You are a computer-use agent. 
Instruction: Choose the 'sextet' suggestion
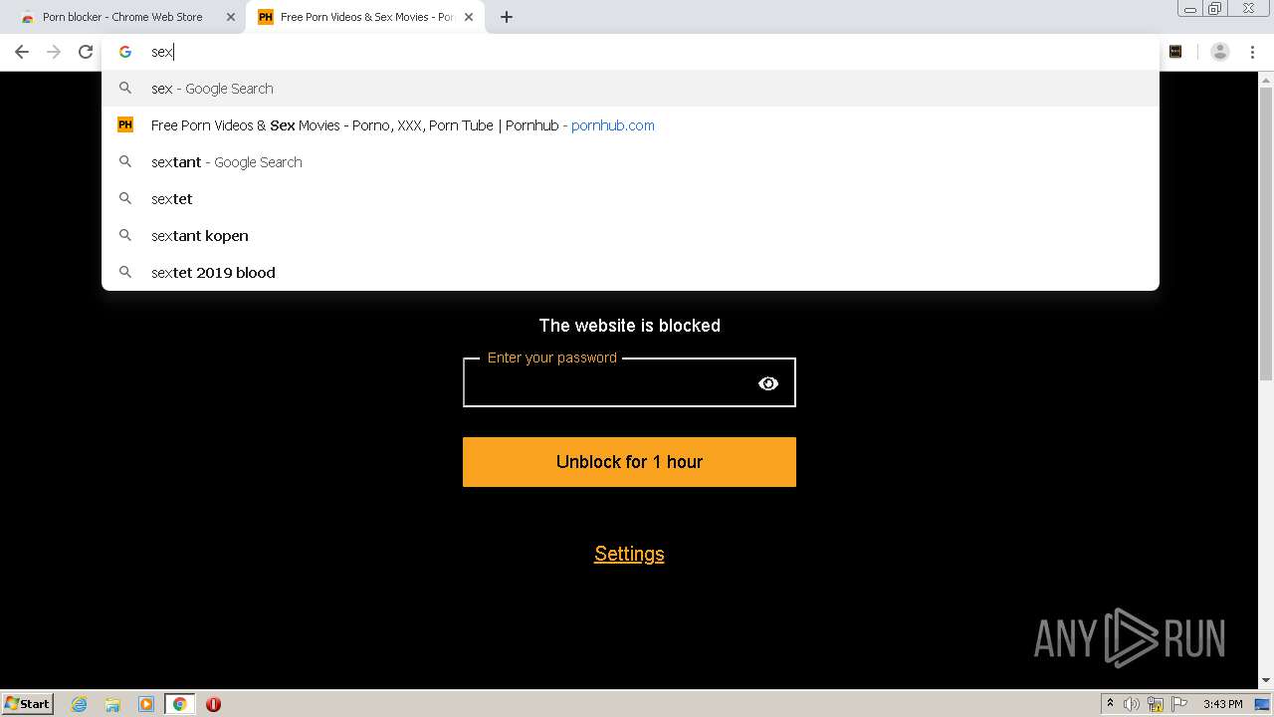pos(630,199)
